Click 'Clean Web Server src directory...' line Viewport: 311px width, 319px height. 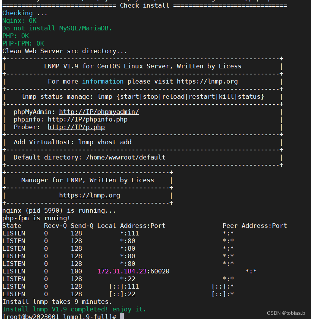tap(65, 51)
